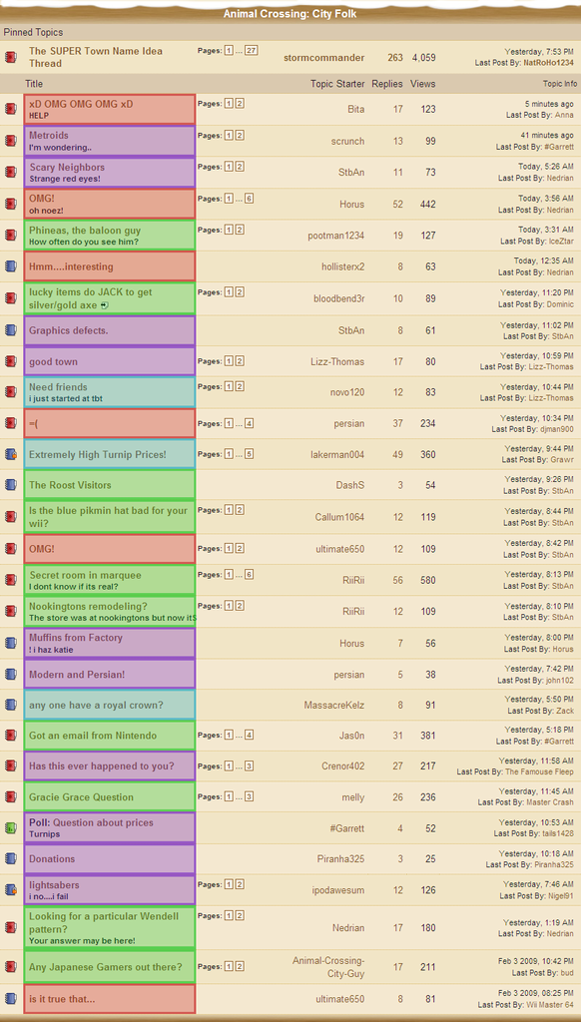
Task: View topic starter Bita's profile
Action: click(356, 110)
